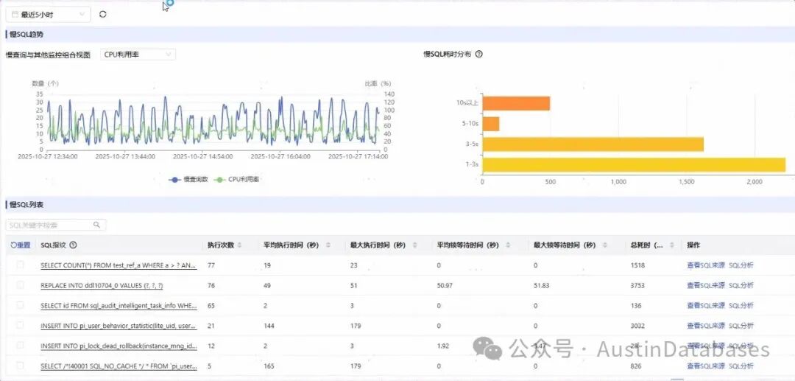Click the 操作 column header
The width and height of the screenshot is (795, 381).
point(693,245)
